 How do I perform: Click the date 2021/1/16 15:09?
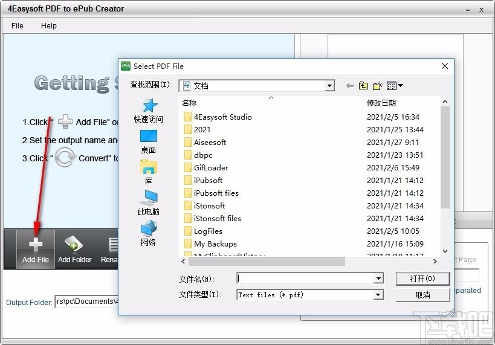coord(395,243)
